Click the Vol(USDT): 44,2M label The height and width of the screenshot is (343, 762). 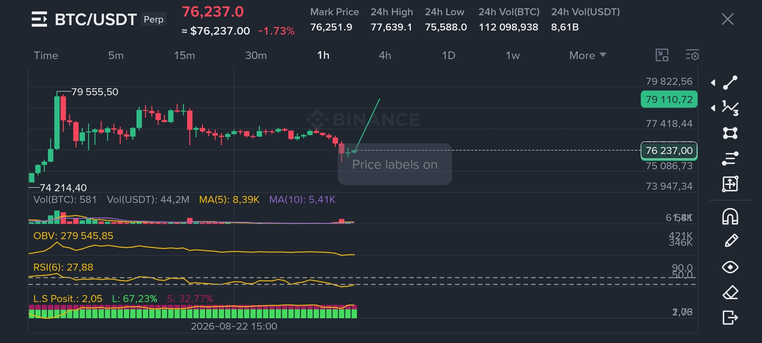pos(148,199)
